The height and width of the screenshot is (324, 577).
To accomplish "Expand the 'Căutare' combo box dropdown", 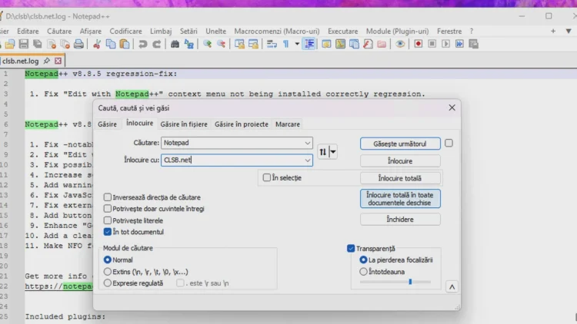I will [x=308, y=143].
